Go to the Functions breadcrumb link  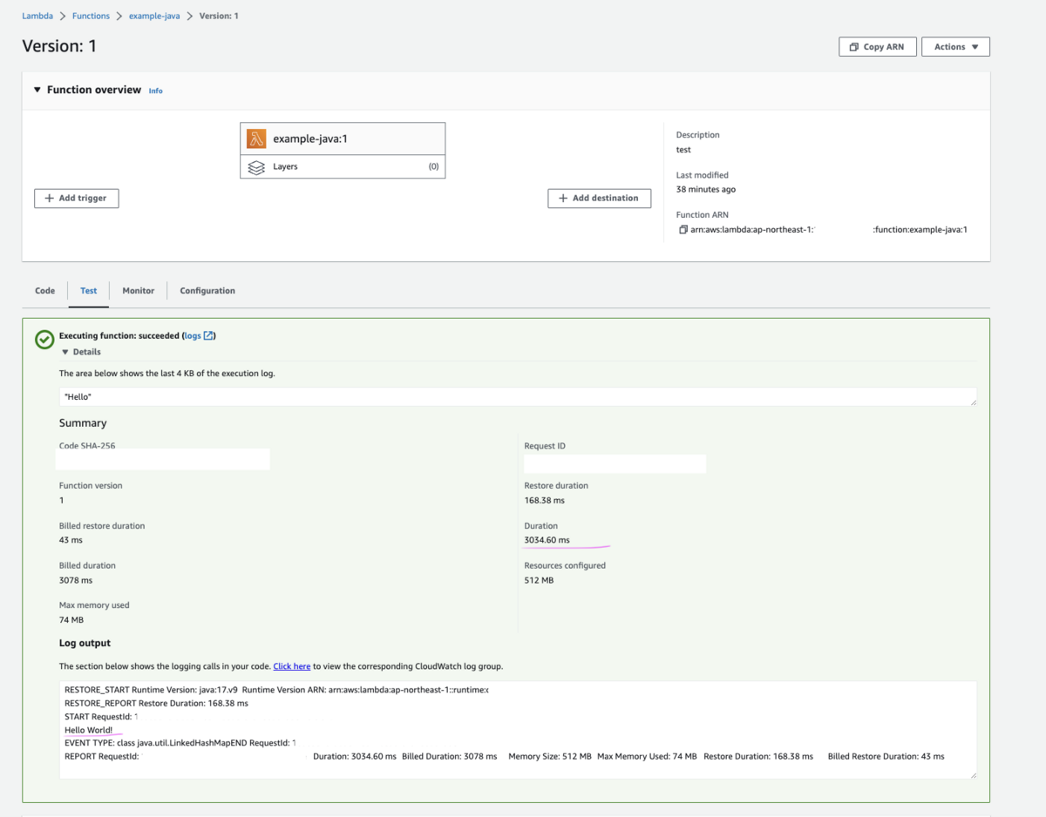pyautogui.click(x=92, y=16)
